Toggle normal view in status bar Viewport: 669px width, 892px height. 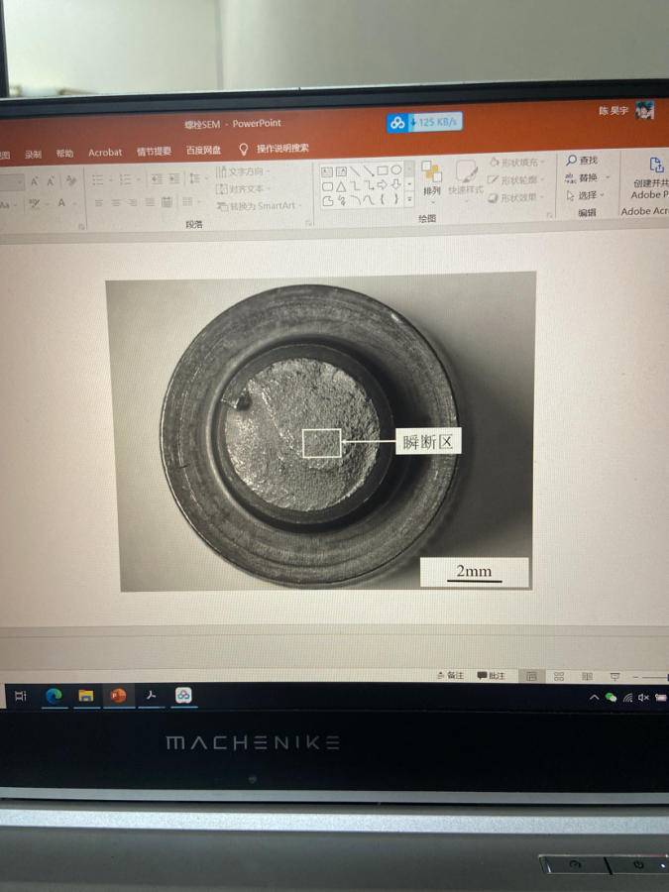pyautogui.click(x=531, y=676)
